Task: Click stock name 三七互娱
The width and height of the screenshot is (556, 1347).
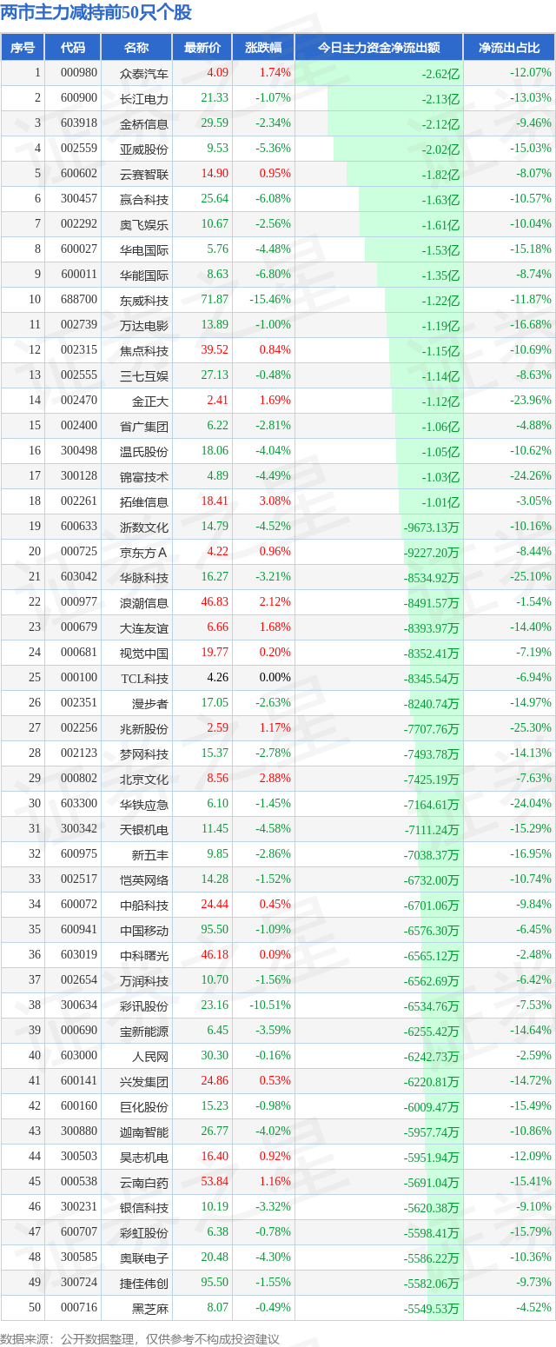Action: 143,375
